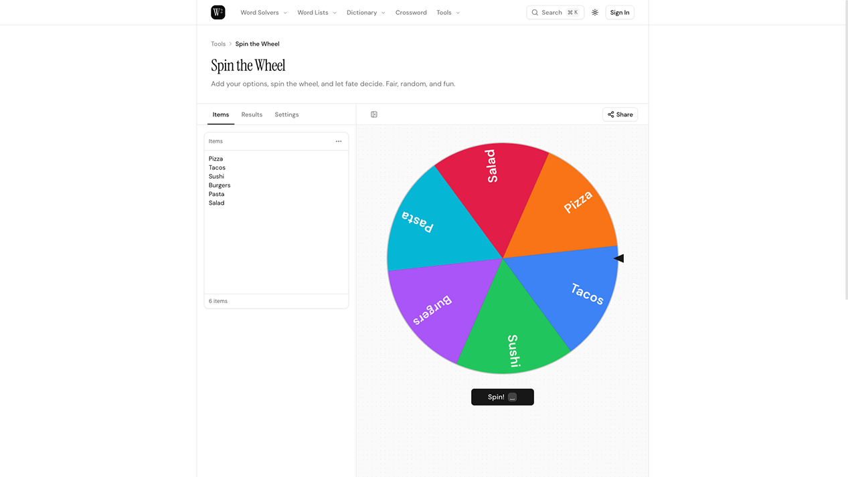Open the search box
848x477 pixels.
coord(555,13)
